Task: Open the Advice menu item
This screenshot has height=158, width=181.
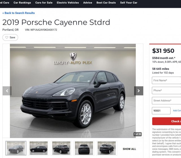Action: click(x=88, y=3)
